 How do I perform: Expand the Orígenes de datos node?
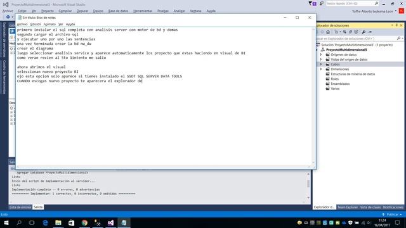[x=321, y=54]
